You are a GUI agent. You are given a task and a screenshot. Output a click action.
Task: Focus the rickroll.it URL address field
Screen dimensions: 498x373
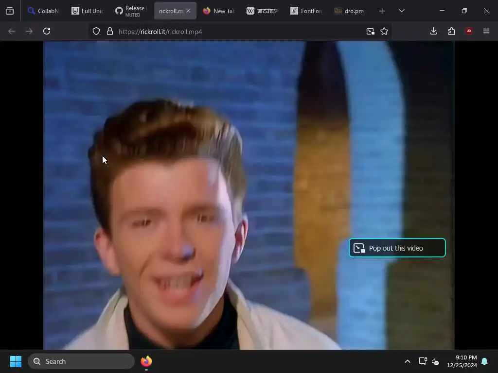(x=240, y=32)
